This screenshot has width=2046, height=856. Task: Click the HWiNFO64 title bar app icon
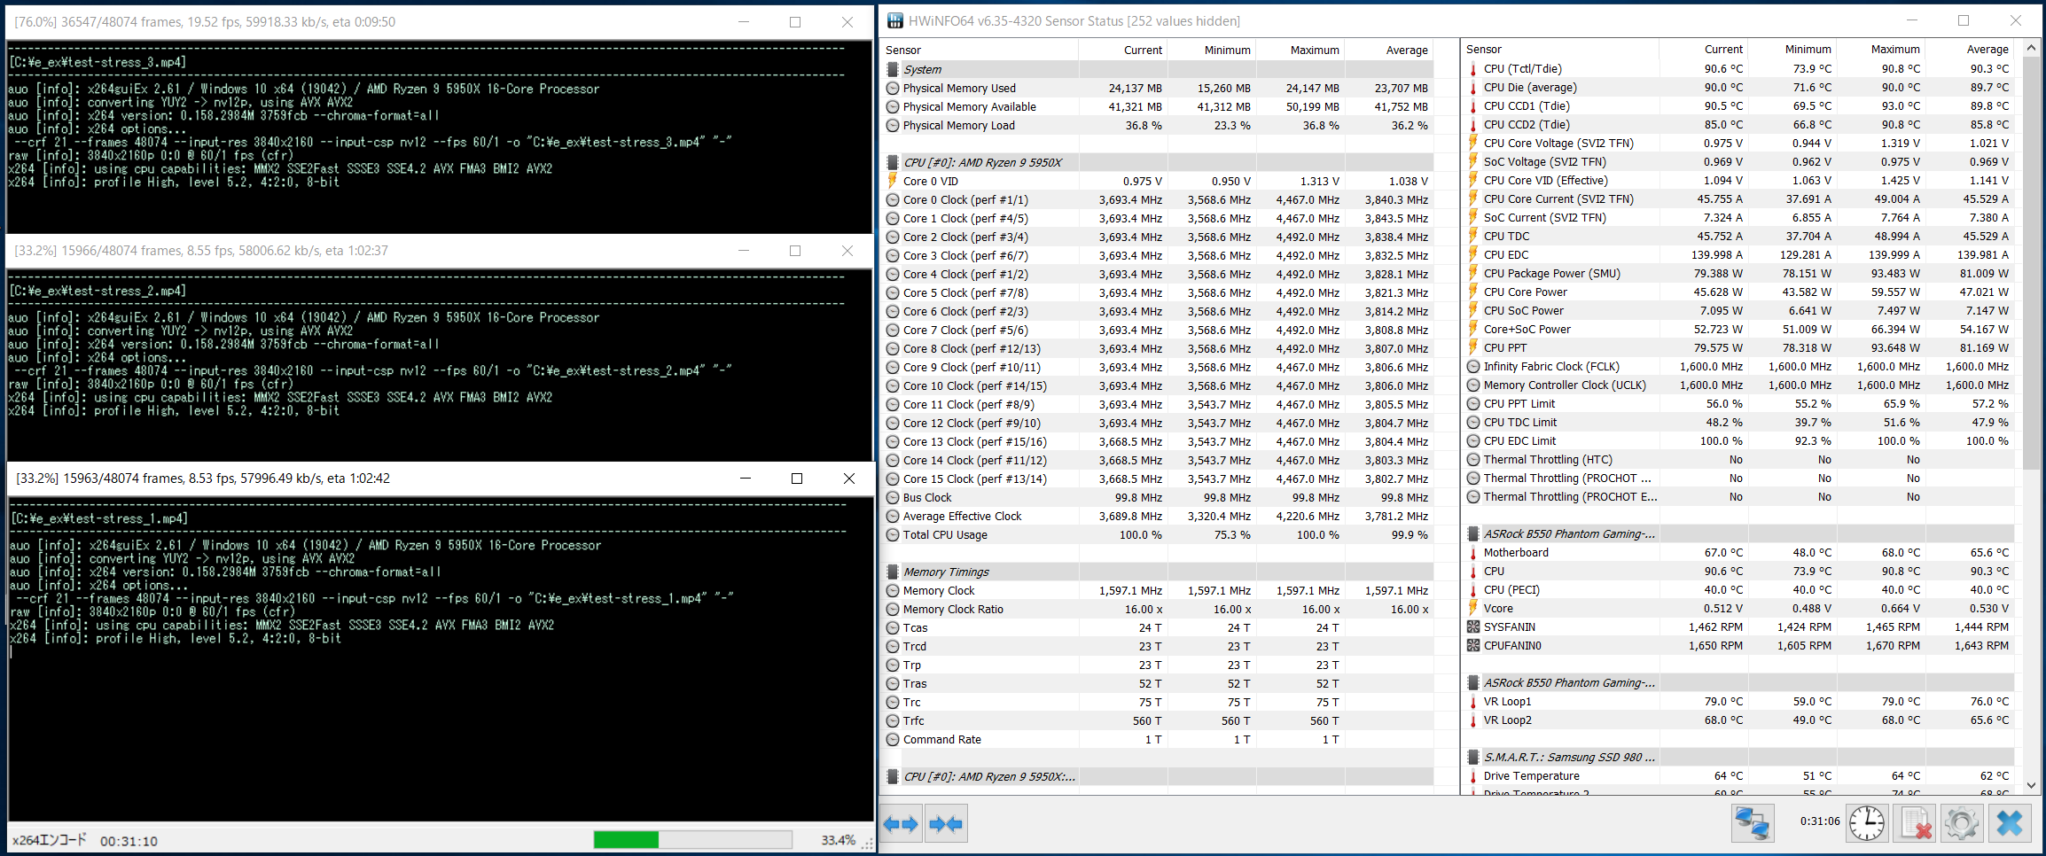(895, 20)
